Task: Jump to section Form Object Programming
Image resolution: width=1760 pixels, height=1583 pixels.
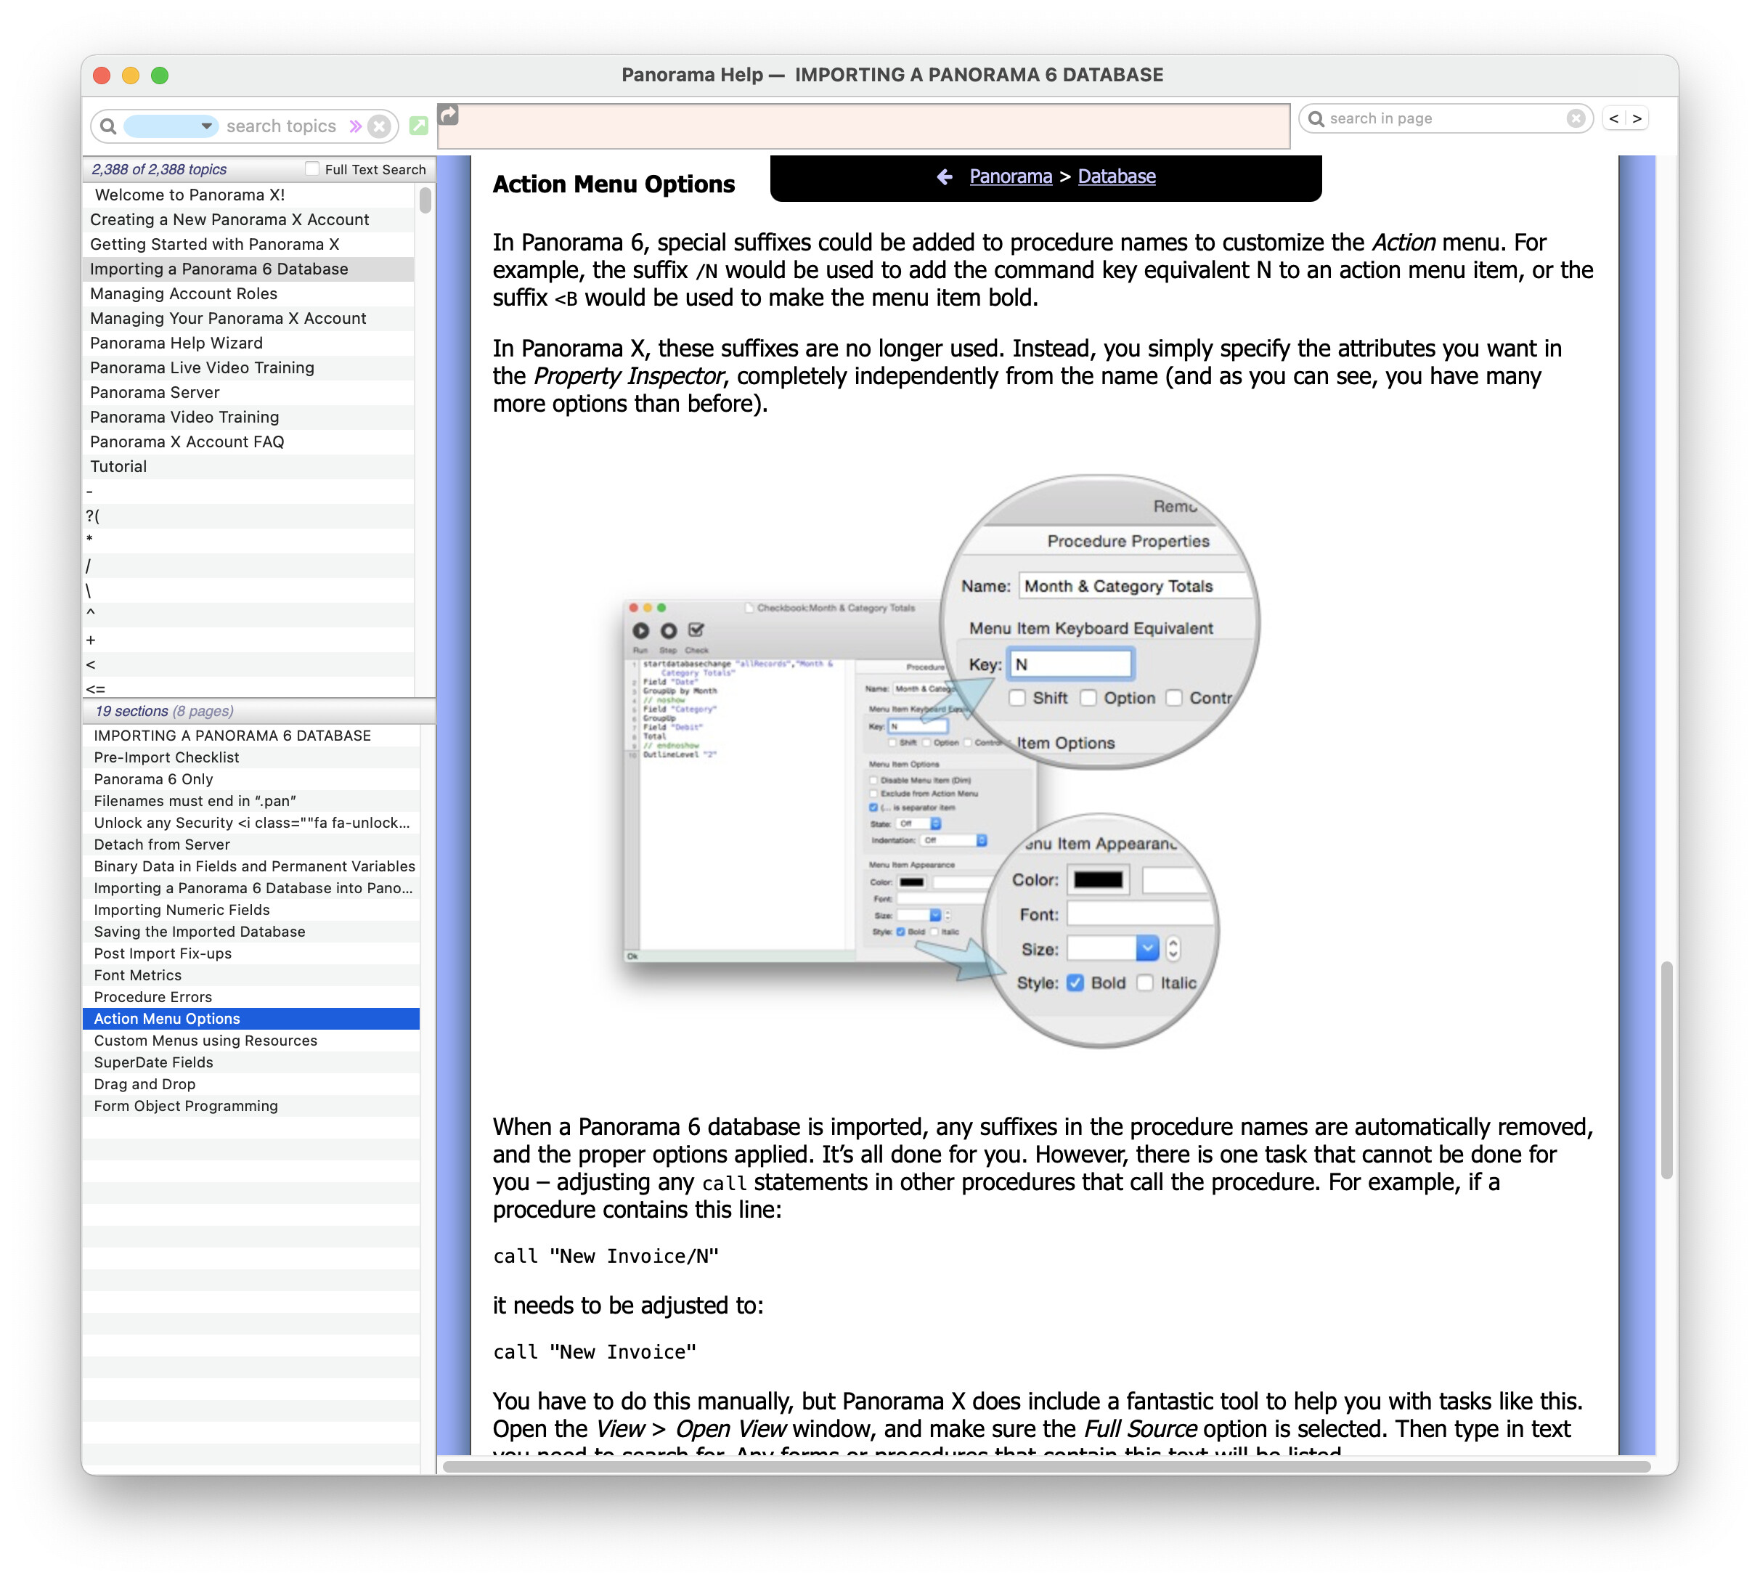Action: (251, 1105)
